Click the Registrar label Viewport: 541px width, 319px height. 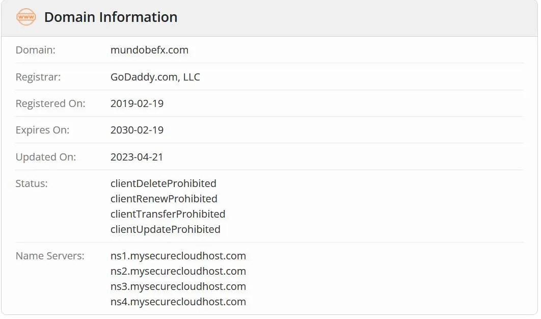(x=38, y=77)
